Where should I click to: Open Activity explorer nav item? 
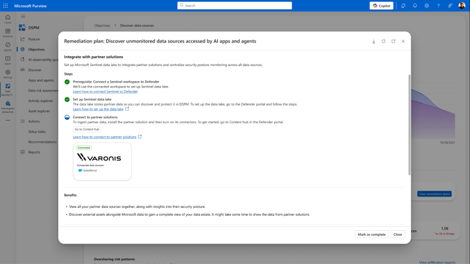pyautogui.click(x=40, y=101)
